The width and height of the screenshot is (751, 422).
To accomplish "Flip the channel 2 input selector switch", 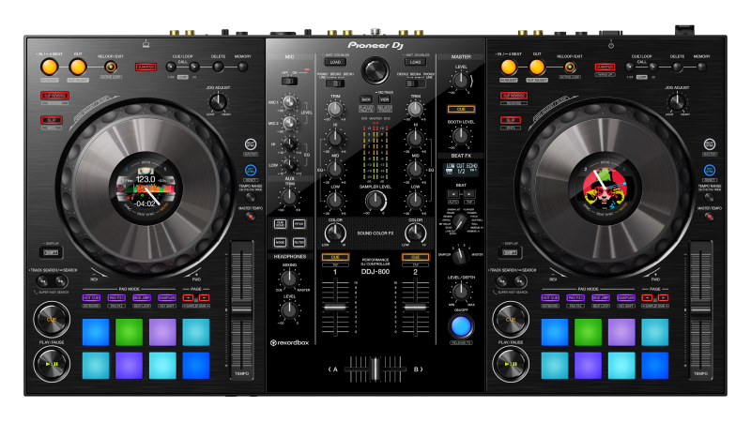I will pyautogui.click(x=415, y=82).
